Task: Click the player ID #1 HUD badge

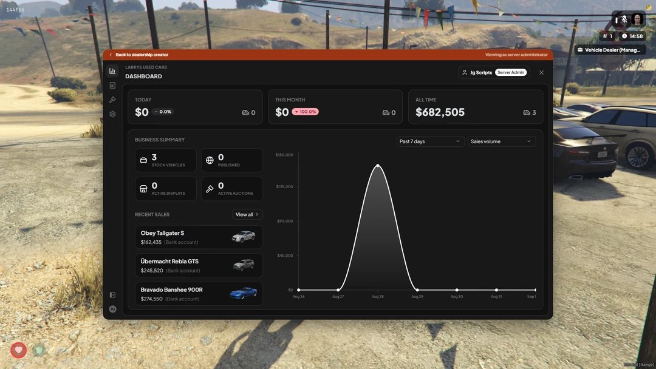Action: click(607, 36)
